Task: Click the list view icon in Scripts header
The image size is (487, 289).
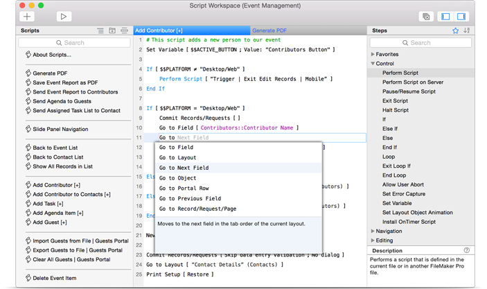Action: pos(100,30)
